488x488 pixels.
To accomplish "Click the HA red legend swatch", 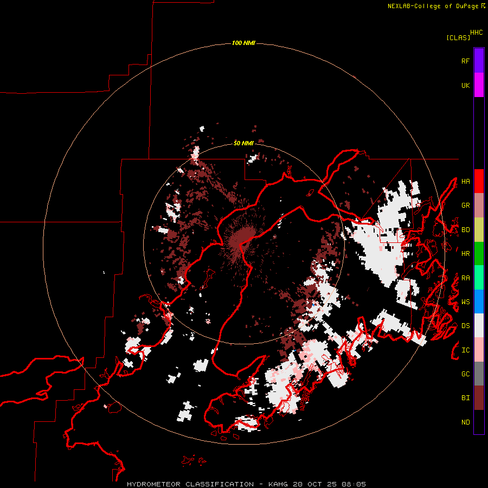I will point(479,181).
